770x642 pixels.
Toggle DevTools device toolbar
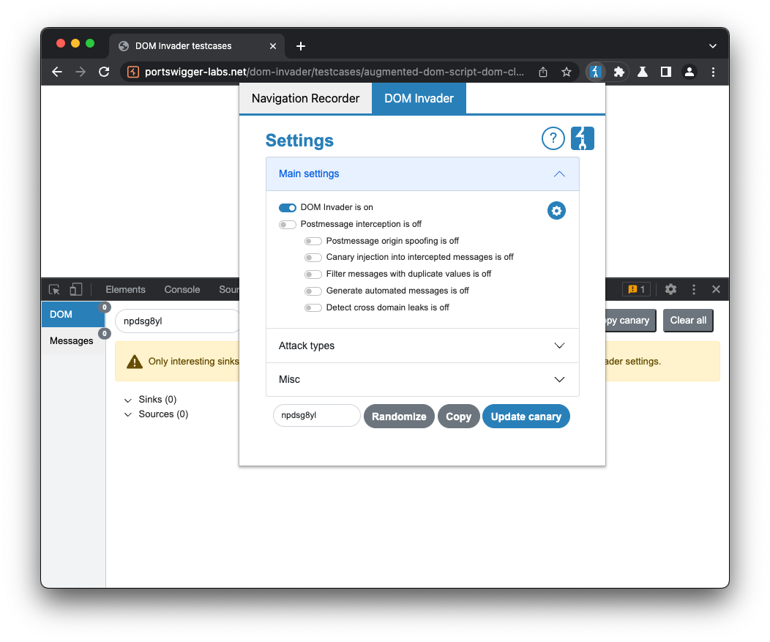75,290
